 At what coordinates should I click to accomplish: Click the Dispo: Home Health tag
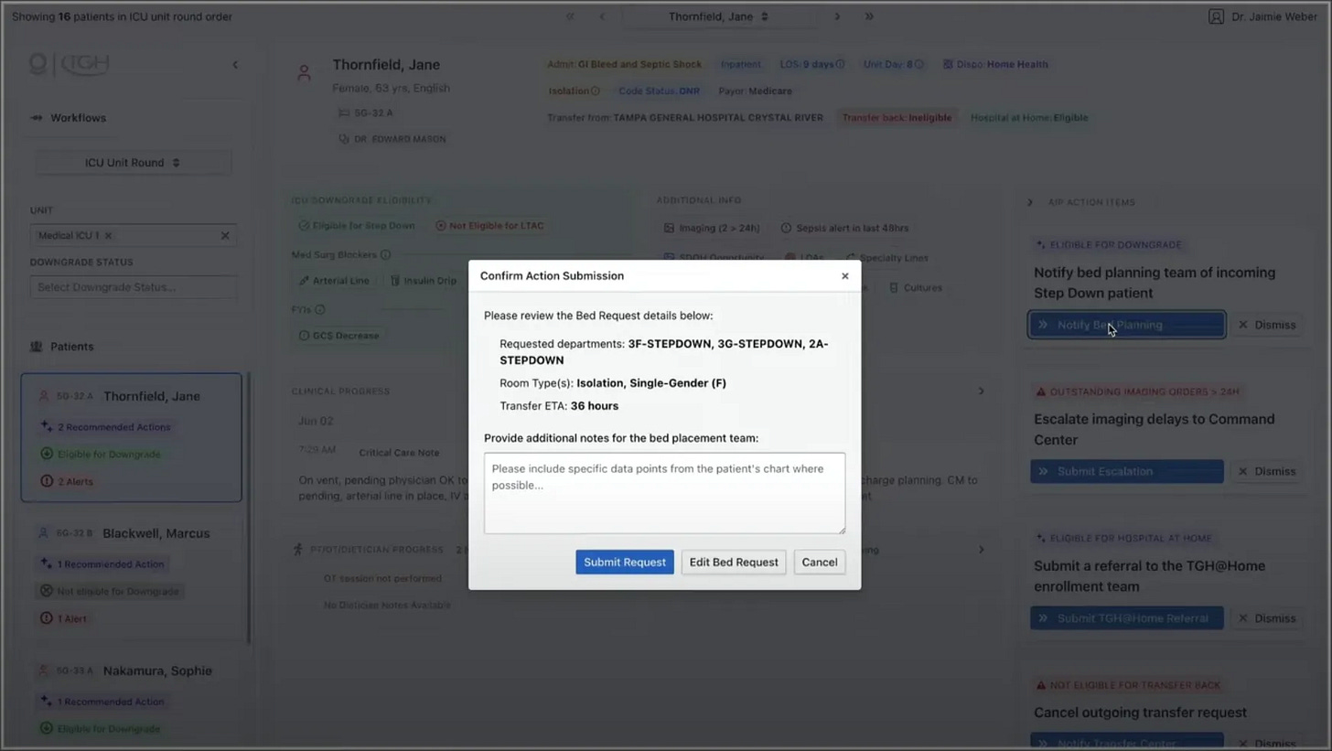995,64
